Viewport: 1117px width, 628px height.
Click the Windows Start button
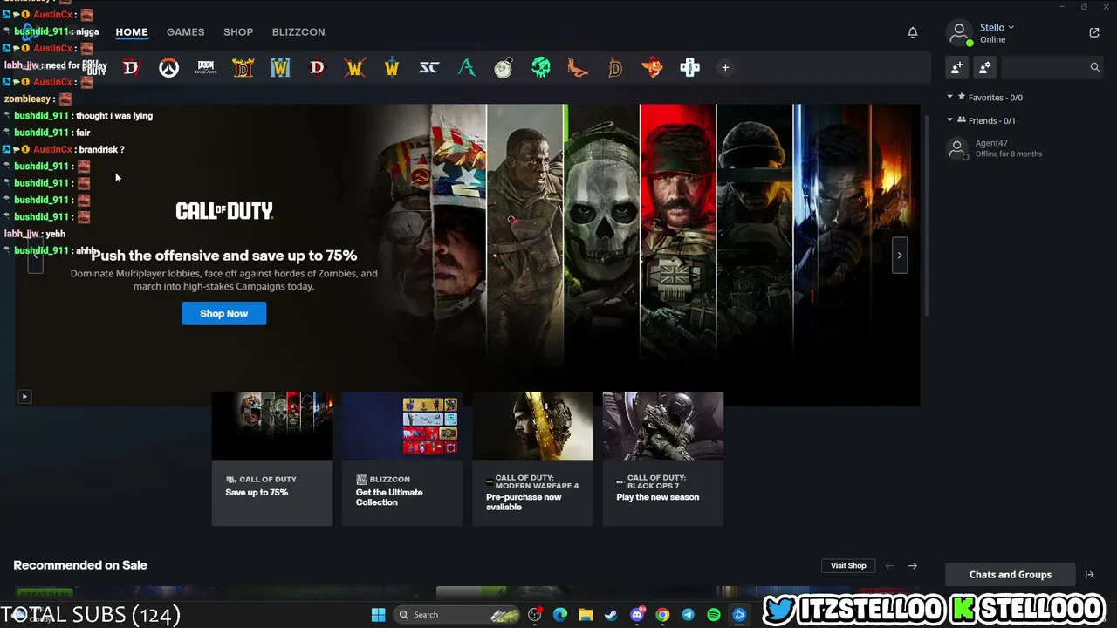coord(378,615)
